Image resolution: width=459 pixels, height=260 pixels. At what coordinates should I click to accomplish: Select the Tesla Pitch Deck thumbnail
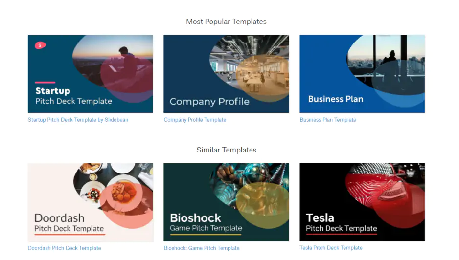[x=362, y=202]
